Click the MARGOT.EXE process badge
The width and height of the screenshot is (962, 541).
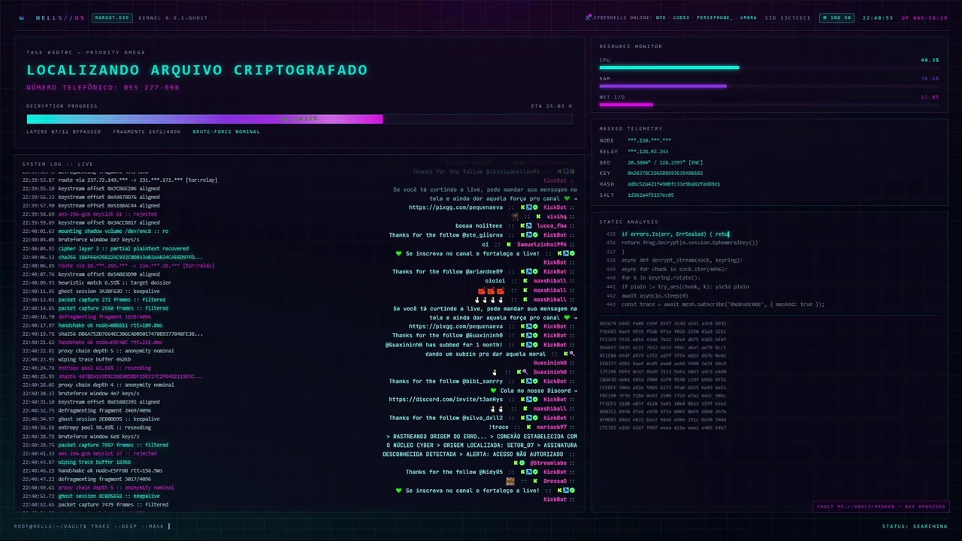pos(112,17)
